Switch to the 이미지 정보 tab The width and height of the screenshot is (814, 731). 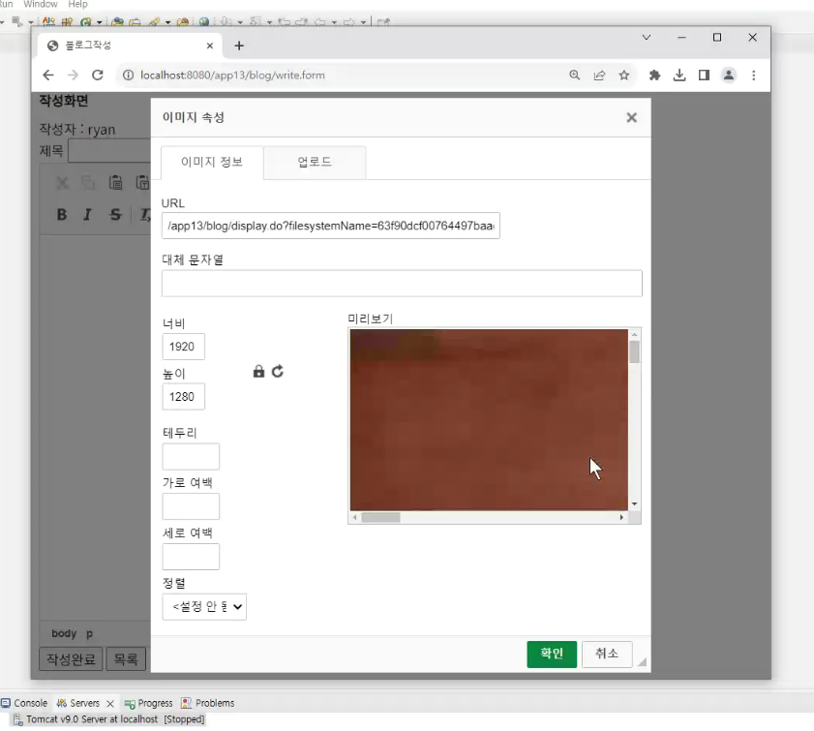(212, 162)
